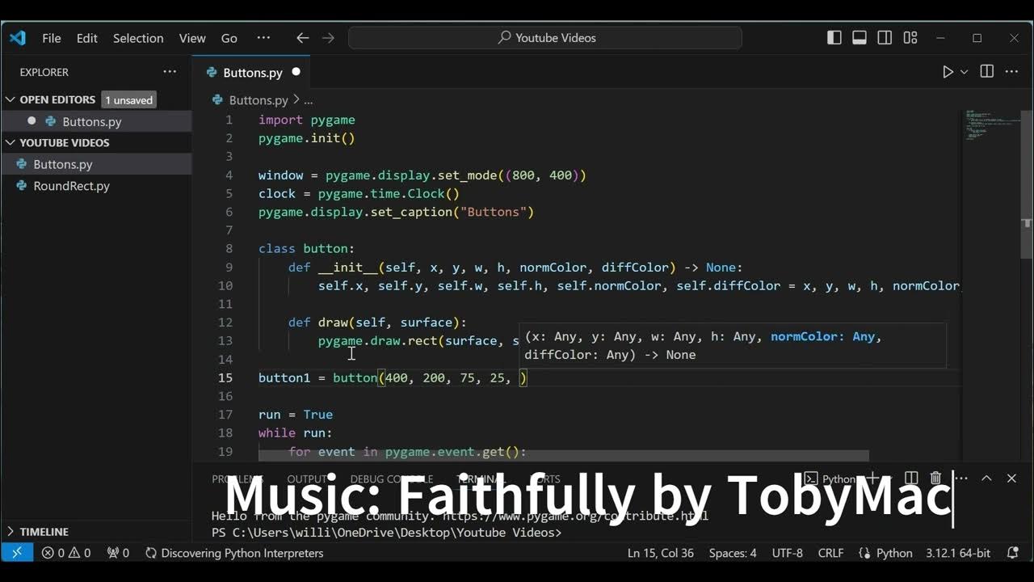Split the editor right
The height and width of the screenshot is (582, 1034).
(986, 72)
